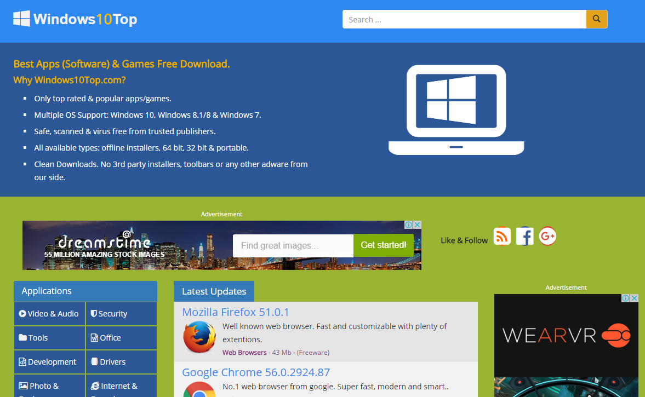645x397 pixels.
Task: Click the orange search magnifier button
Action: pos(596,19)
